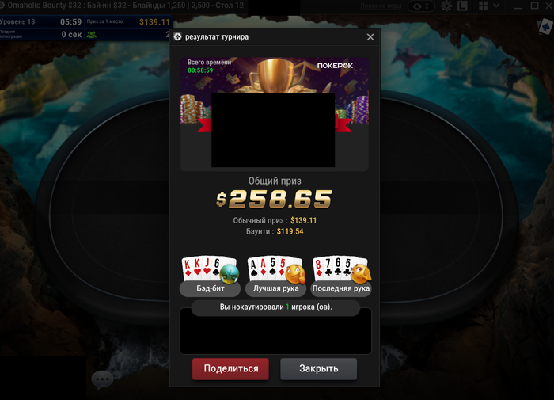The image size is (554, 400).
Task: View the Бэд-бит hand
Action: pos(211,276)
